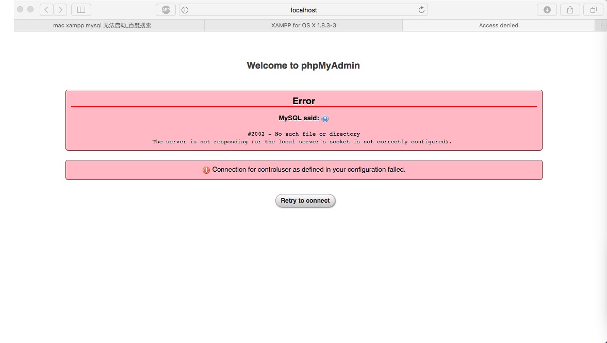Click the MySQL said label

click(x=299, y=118)
